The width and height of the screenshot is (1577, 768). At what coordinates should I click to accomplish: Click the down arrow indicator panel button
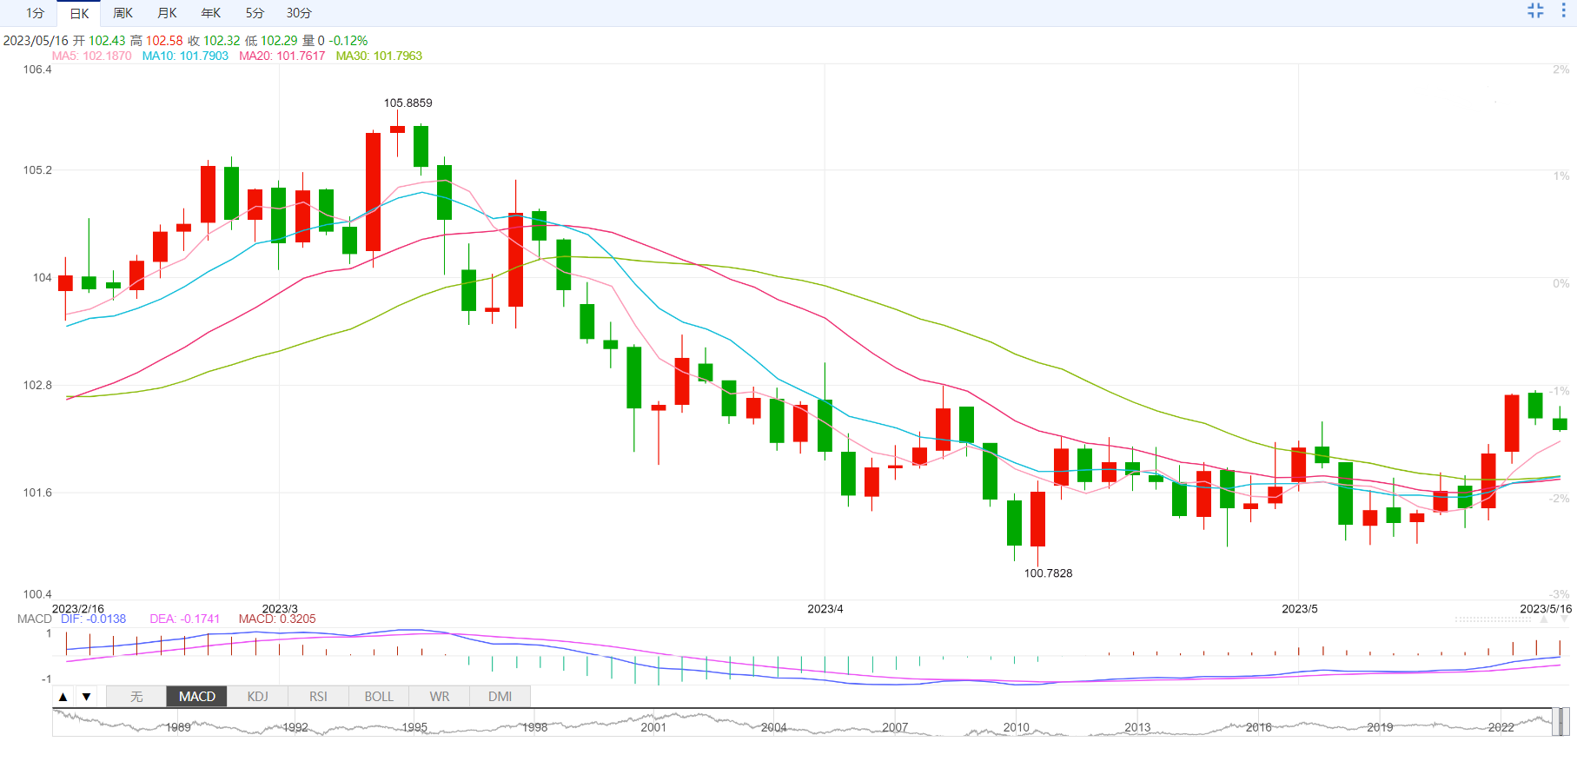coord(86,697)
